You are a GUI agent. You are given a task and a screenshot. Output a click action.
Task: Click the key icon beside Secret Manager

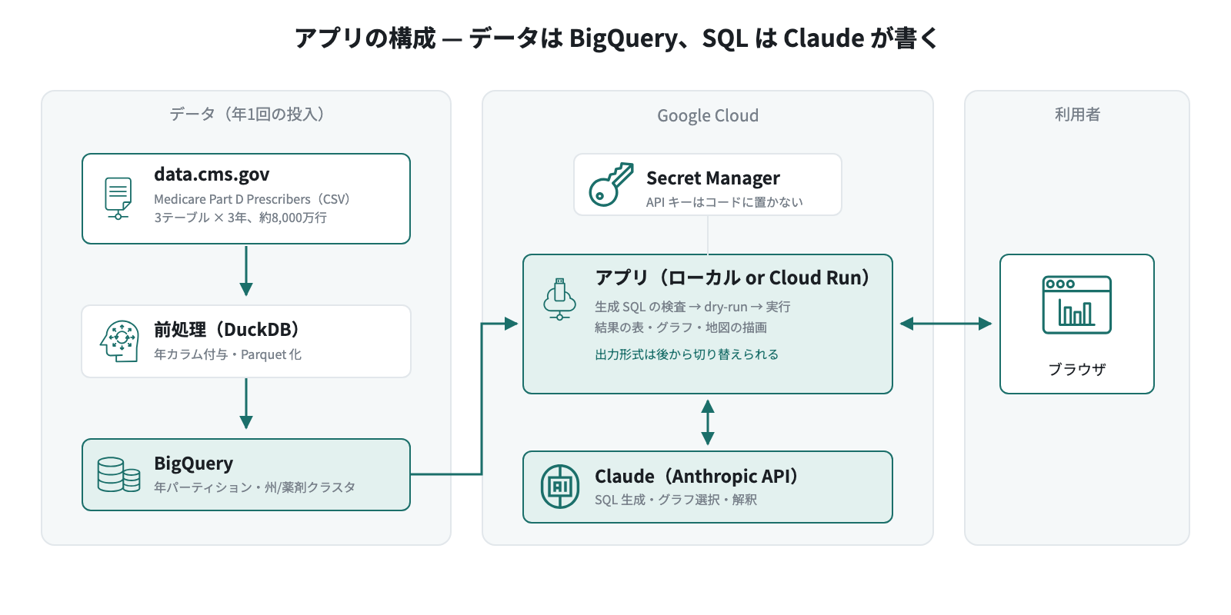pyautogui.click(x=611, y=184)
